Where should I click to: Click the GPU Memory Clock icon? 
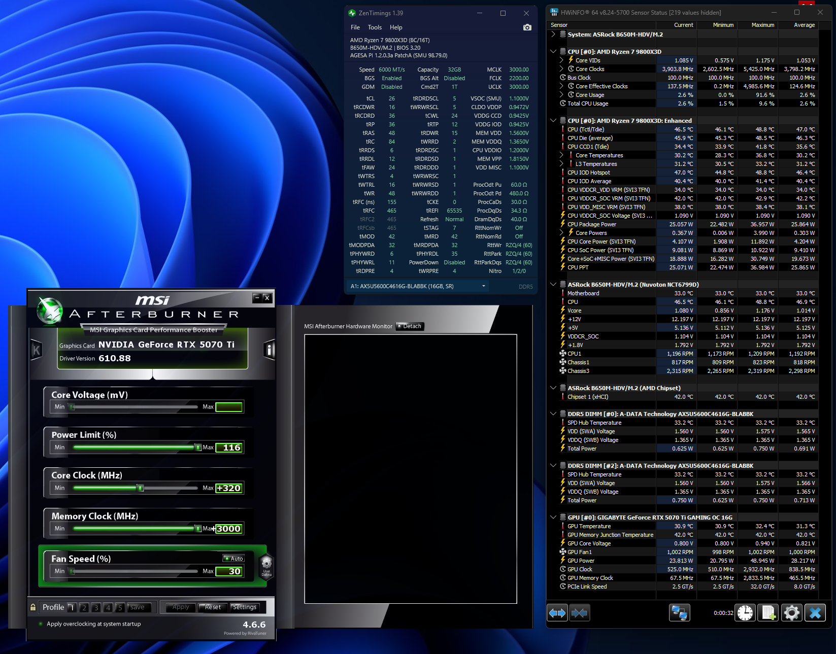click(x=563, y=578)
